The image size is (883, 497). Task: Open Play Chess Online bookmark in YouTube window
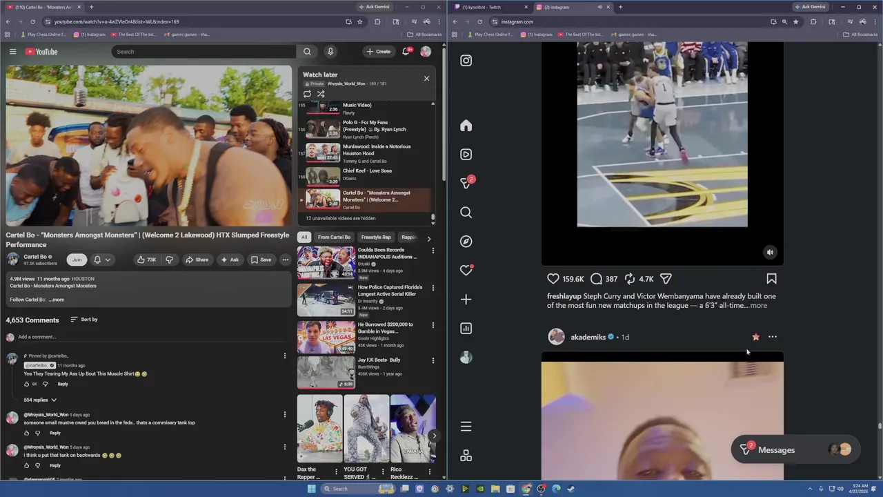tap(44, 35)
